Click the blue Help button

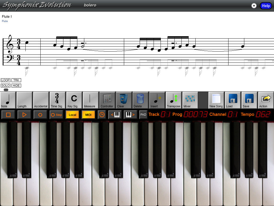click(x=266, y=6)
